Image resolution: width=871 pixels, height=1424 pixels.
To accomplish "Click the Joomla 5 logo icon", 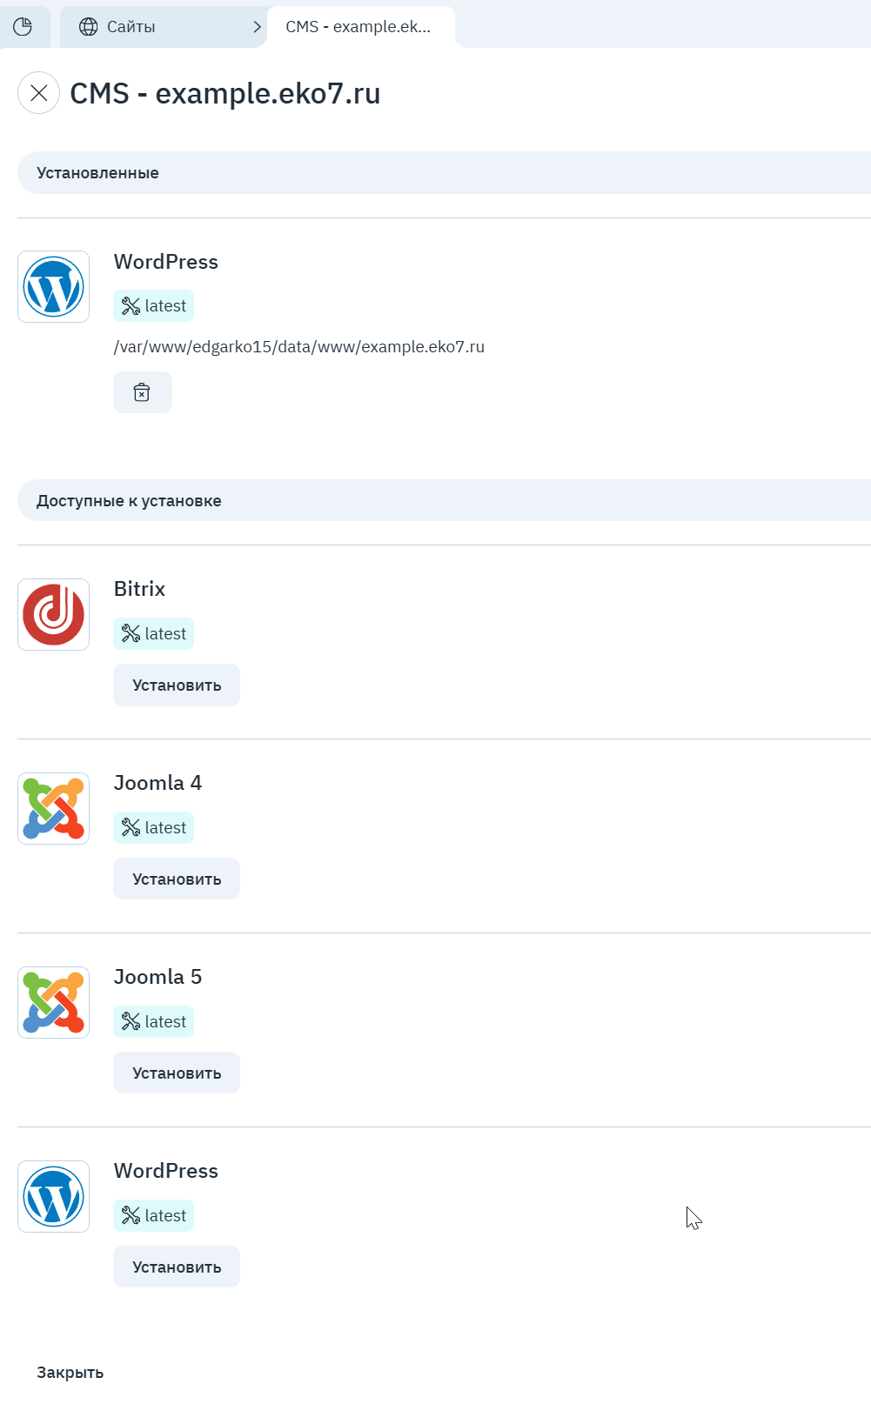I will coord(53,1002).
